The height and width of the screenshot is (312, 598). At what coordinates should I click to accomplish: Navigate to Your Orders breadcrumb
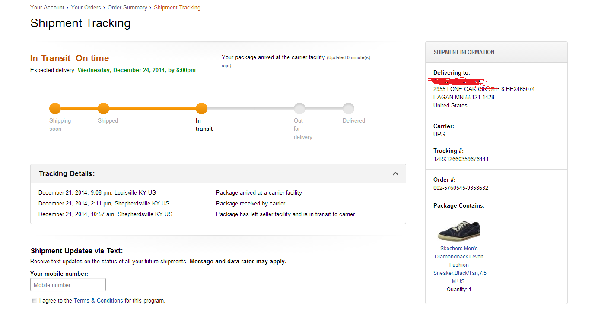(x=86, y=7)
